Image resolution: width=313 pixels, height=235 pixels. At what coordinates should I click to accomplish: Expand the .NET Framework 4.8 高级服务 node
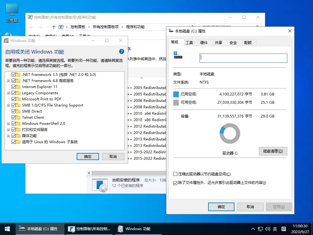8,80
